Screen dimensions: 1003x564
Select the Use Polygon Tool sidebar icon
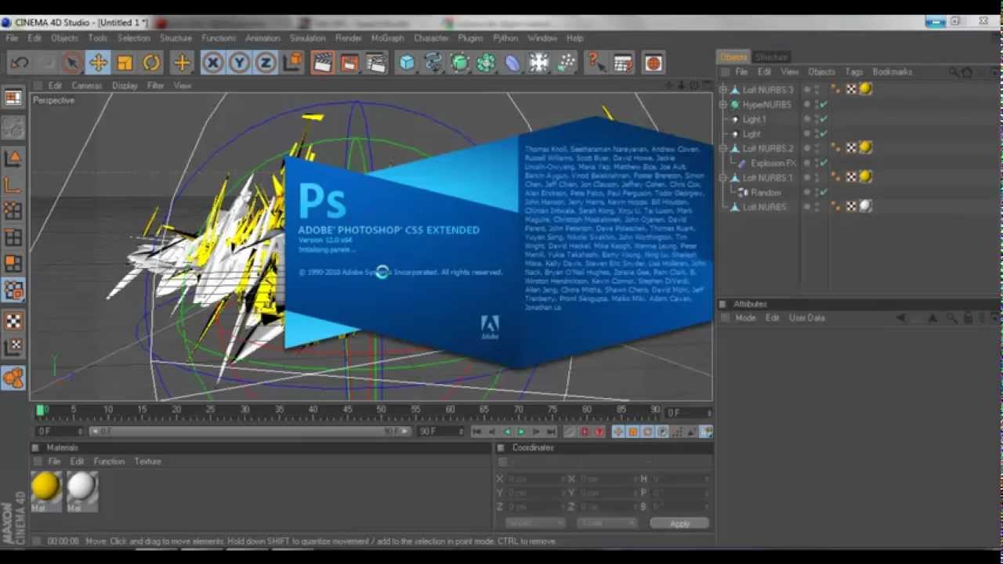click(x=13, y=263)
